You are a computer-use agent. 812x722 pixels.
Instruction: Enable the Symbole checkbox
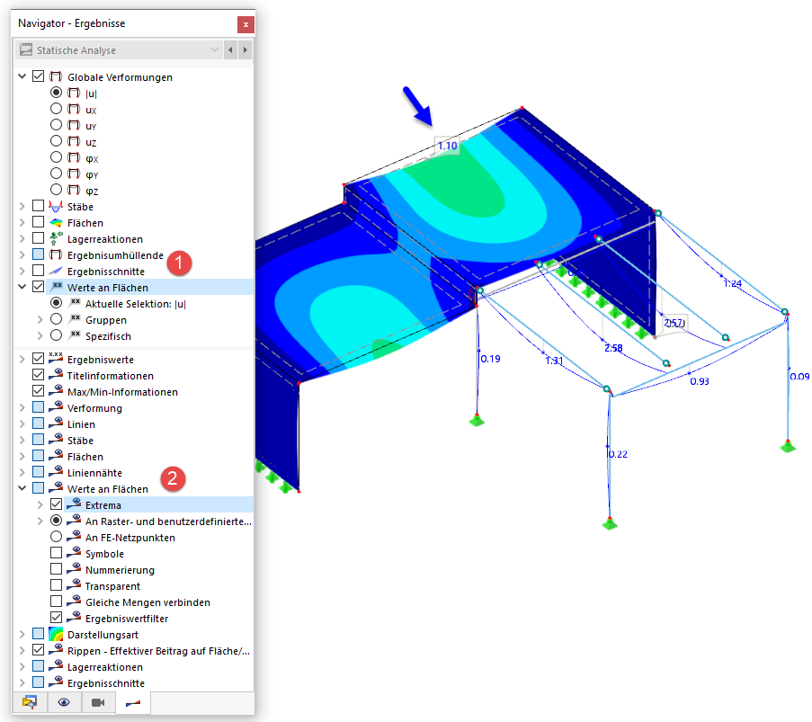click(56, 553)
